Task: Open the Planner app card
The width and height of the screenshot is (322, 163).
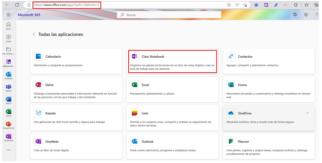Action: point(269,146)
